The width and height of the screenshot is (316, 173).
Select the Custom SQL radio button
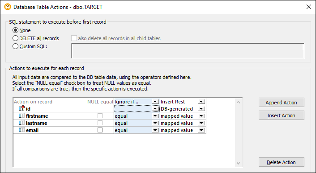click(x=15, y=46)
